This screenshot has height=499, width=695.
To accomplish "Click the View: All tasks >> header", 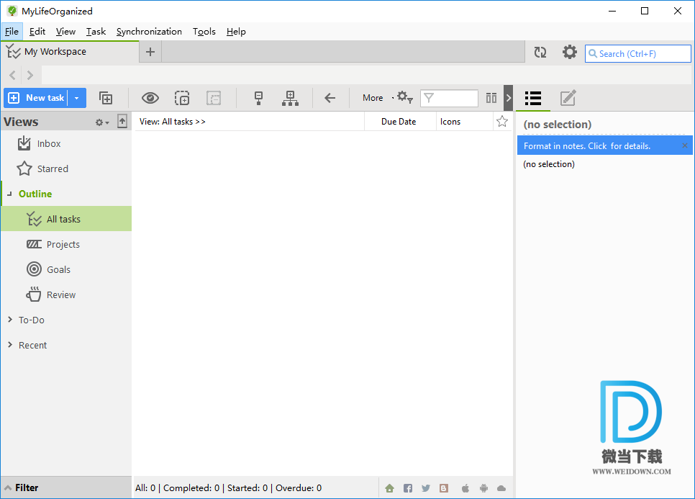I will [x=173, y=122].
